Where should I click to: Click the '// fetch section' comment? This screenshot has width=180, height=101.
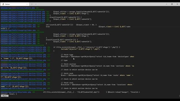click(x=68, y=64)
